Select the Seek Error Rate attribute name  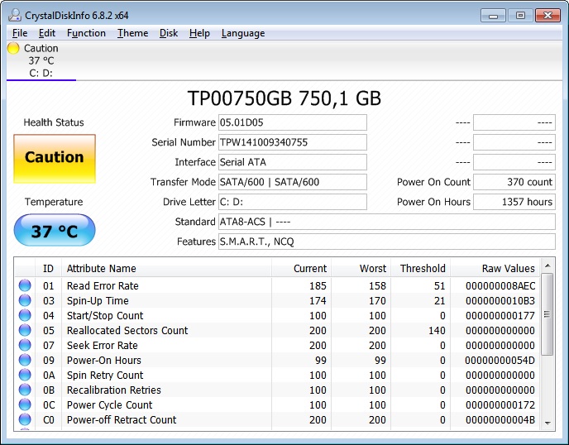103,345
